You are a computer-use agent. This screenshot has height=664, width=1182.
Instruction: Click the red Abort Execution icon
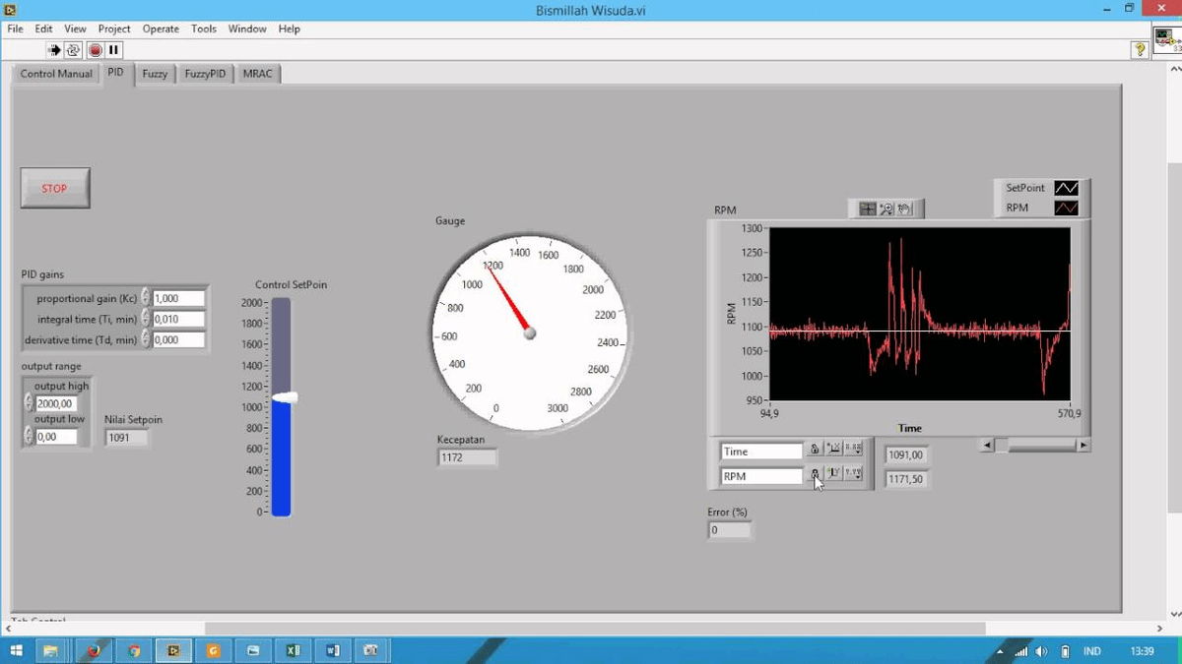96,50
